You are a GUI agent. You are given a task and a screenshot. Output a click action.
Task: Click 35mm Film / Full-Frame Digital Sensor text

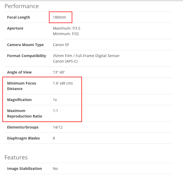tap(86, 56)
